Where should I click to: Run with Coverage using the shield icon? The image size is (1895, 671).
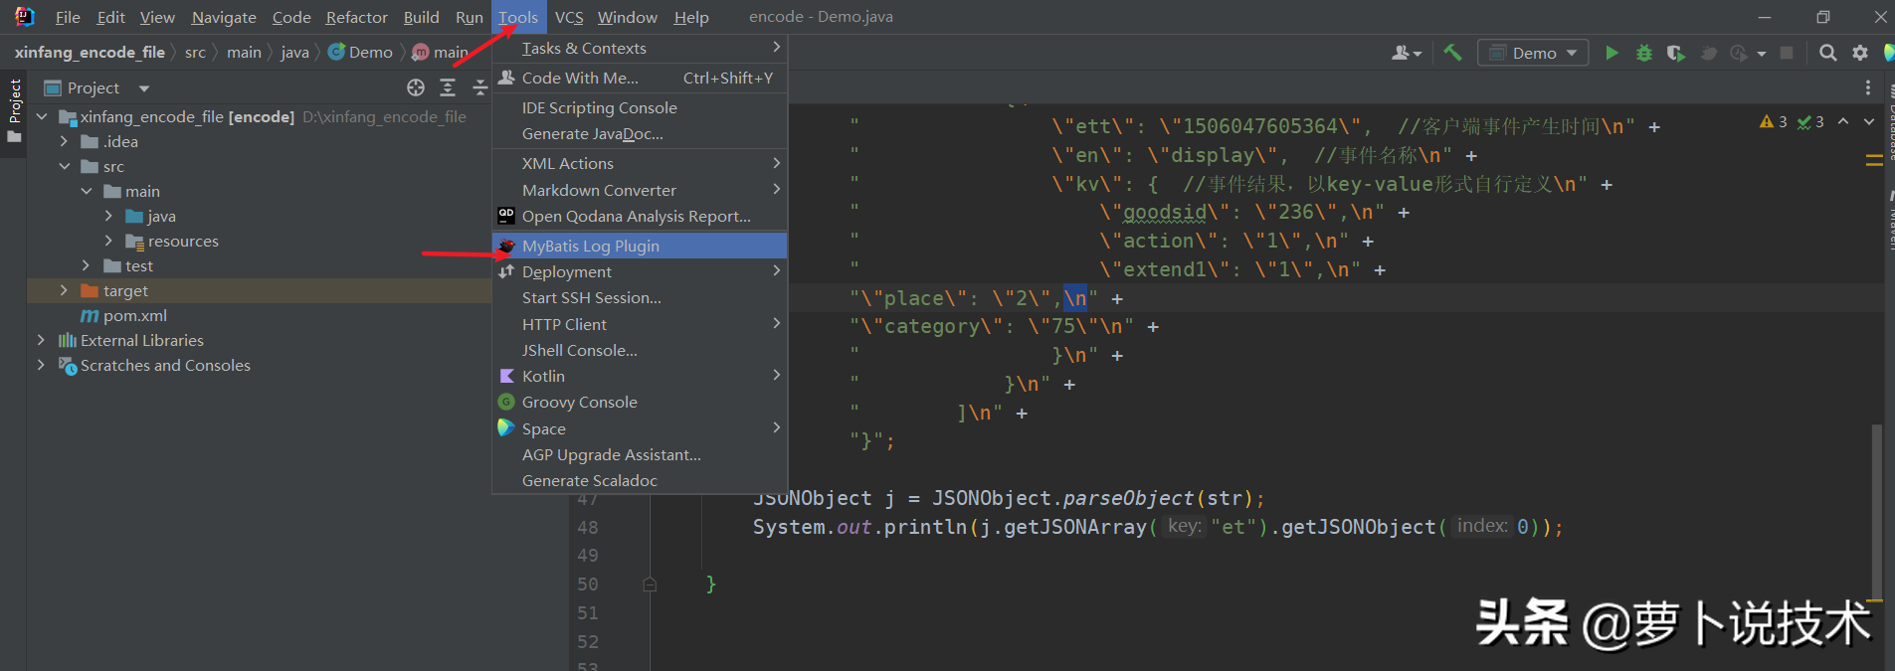pos(1676,53)
